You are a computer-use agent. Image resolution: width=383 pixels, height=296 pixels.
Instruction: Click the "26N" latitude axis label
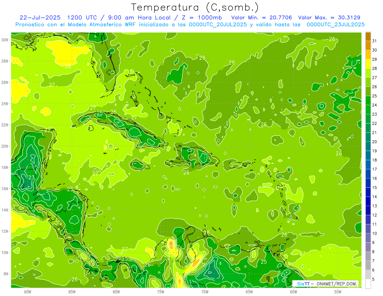(x=5, y=82)
